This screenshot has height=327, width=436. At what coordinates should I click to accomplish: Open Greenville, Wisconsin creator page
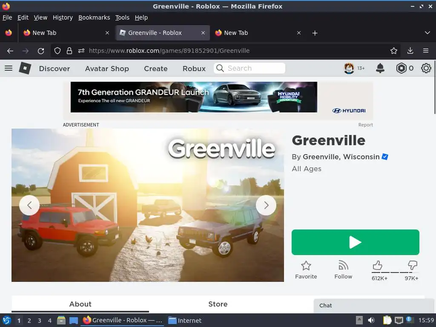[341, 157]
